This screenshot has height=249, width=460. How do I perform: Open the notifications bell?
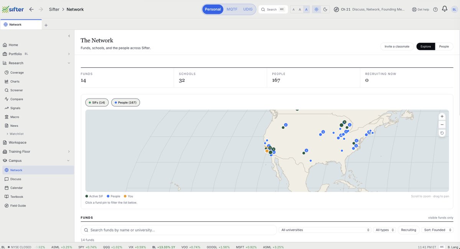444,9
